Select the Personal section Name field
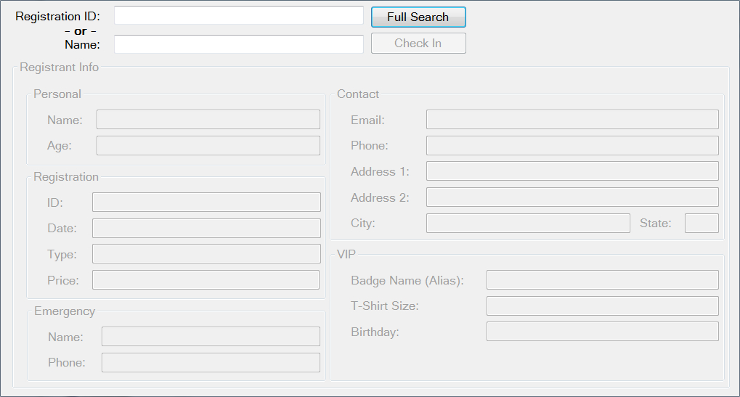This screenshot has width=740, height=397. tap(208, 120)
